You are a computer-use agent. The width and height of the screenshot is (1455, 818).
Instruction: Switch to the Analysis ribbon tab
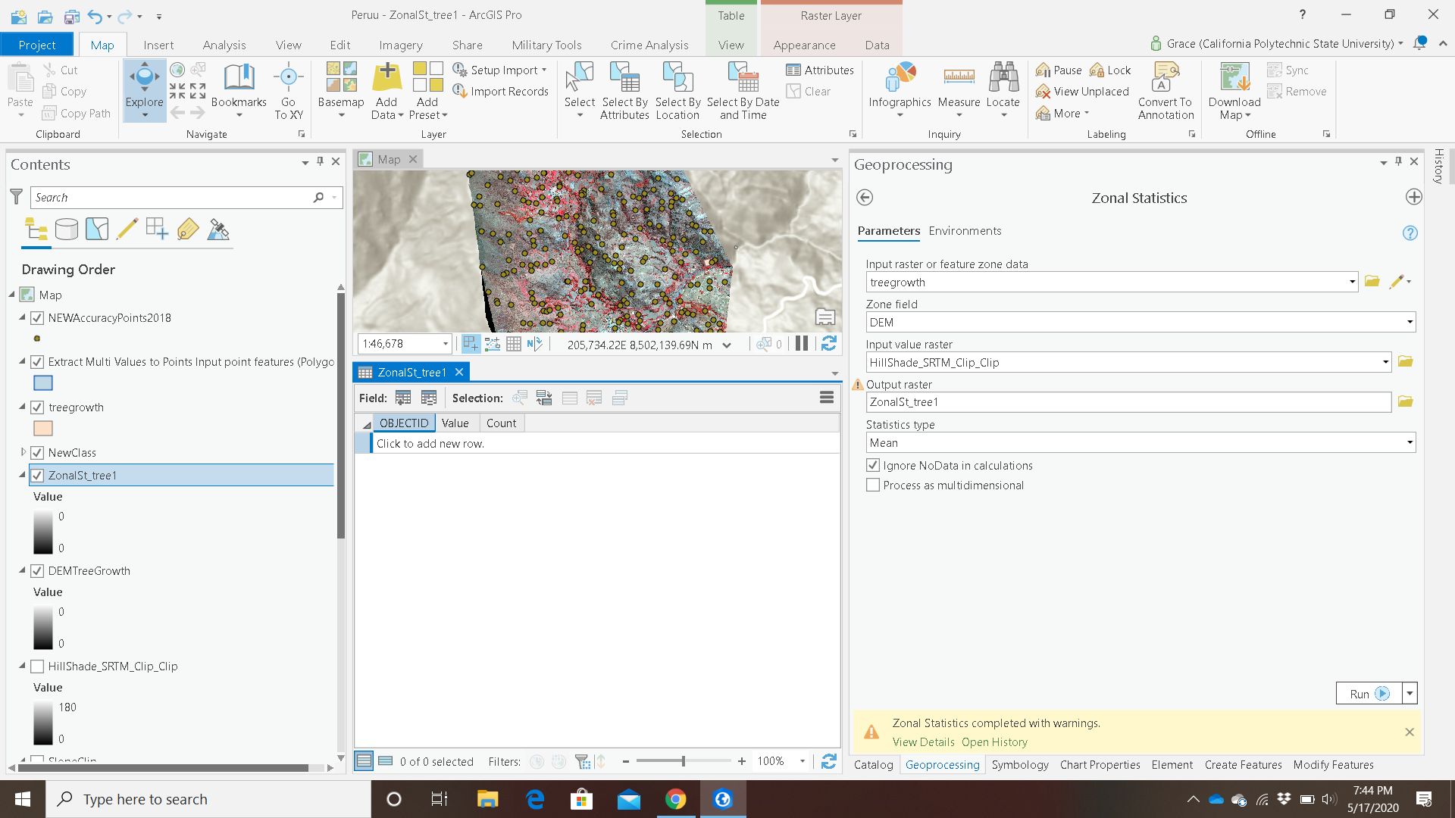pos(224,45)
